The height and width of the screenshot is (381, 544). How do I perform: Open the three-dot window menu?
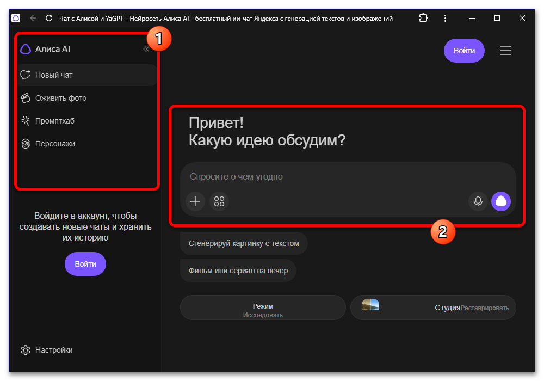(445, 18)
